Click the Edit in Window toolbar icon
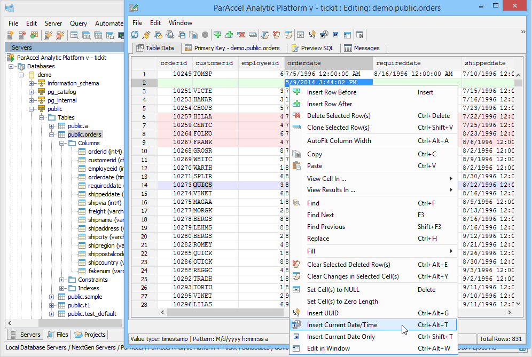Screen dimensions: 532x357 pyautogui.click(x=347, y=35)
